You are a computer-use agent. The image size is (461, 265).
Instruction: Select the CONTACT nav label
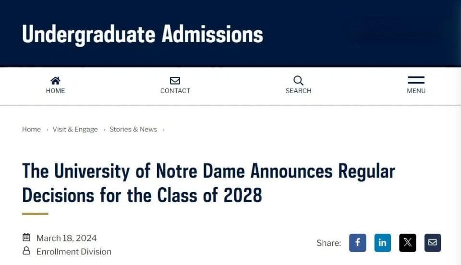(175, 91)
